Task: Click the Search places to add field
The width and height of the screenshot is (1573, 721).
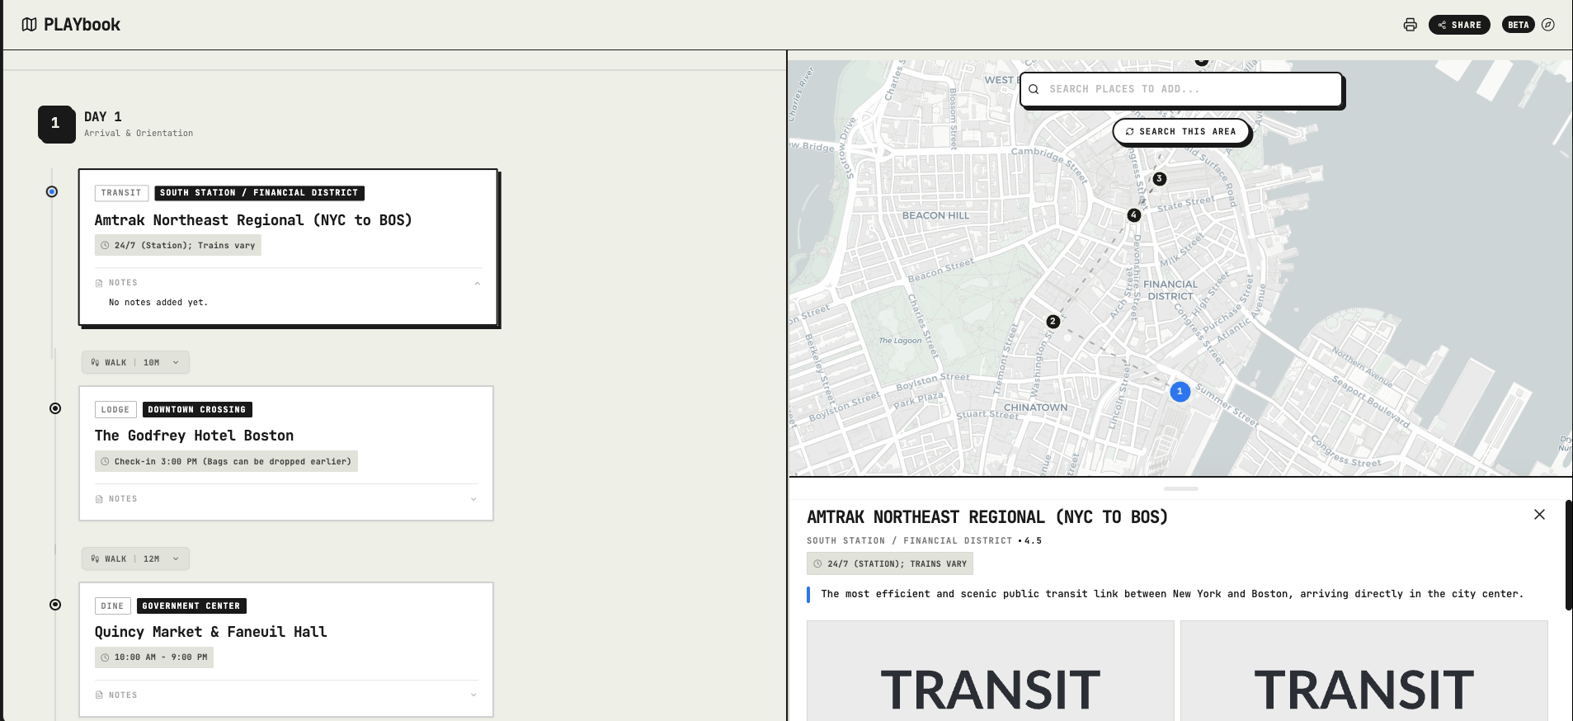Action: pyautogui.click(x=1181, y=89)
